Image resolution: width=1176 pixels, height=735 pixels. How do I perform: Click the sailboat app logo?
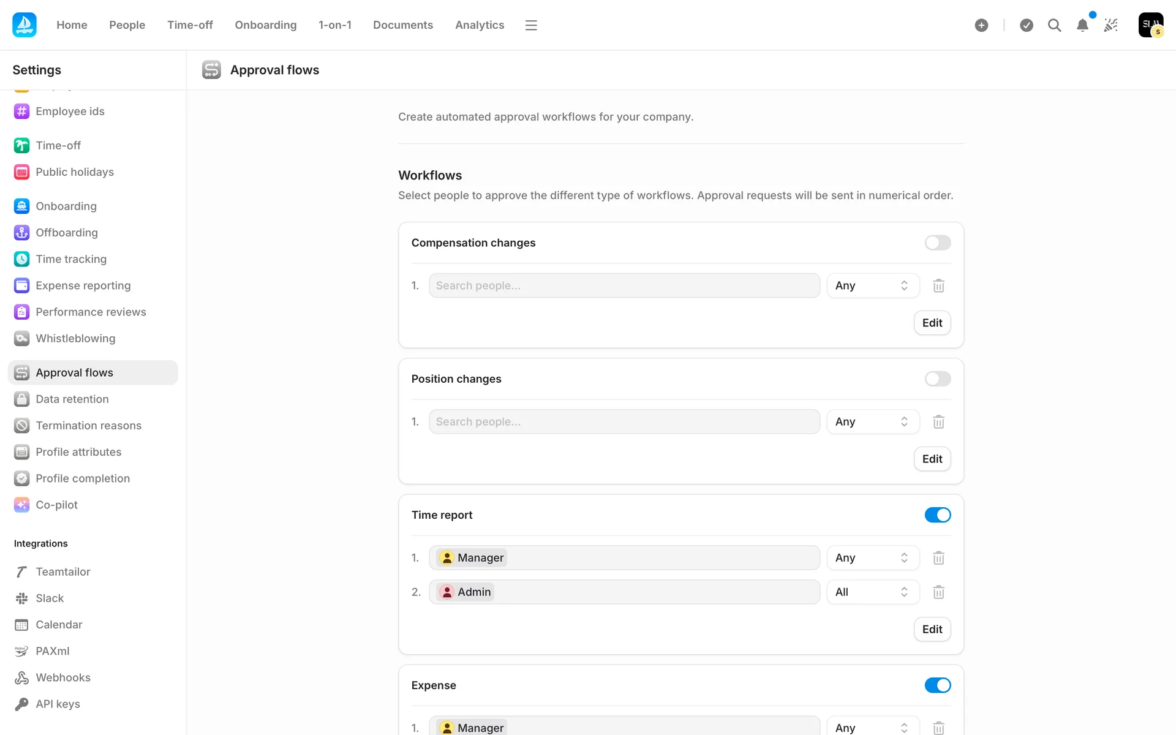(x=24, y=25)
